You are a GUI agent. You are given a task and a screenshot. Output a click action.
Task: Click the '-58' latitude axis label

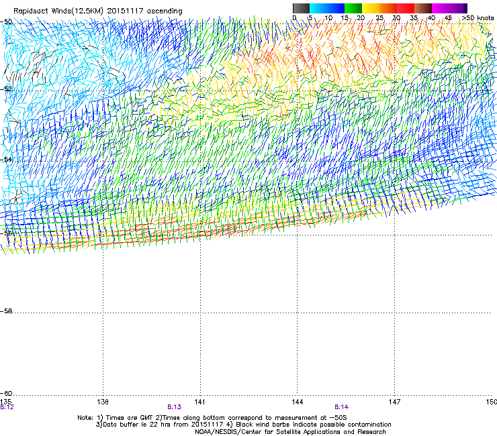coord(6,311)
